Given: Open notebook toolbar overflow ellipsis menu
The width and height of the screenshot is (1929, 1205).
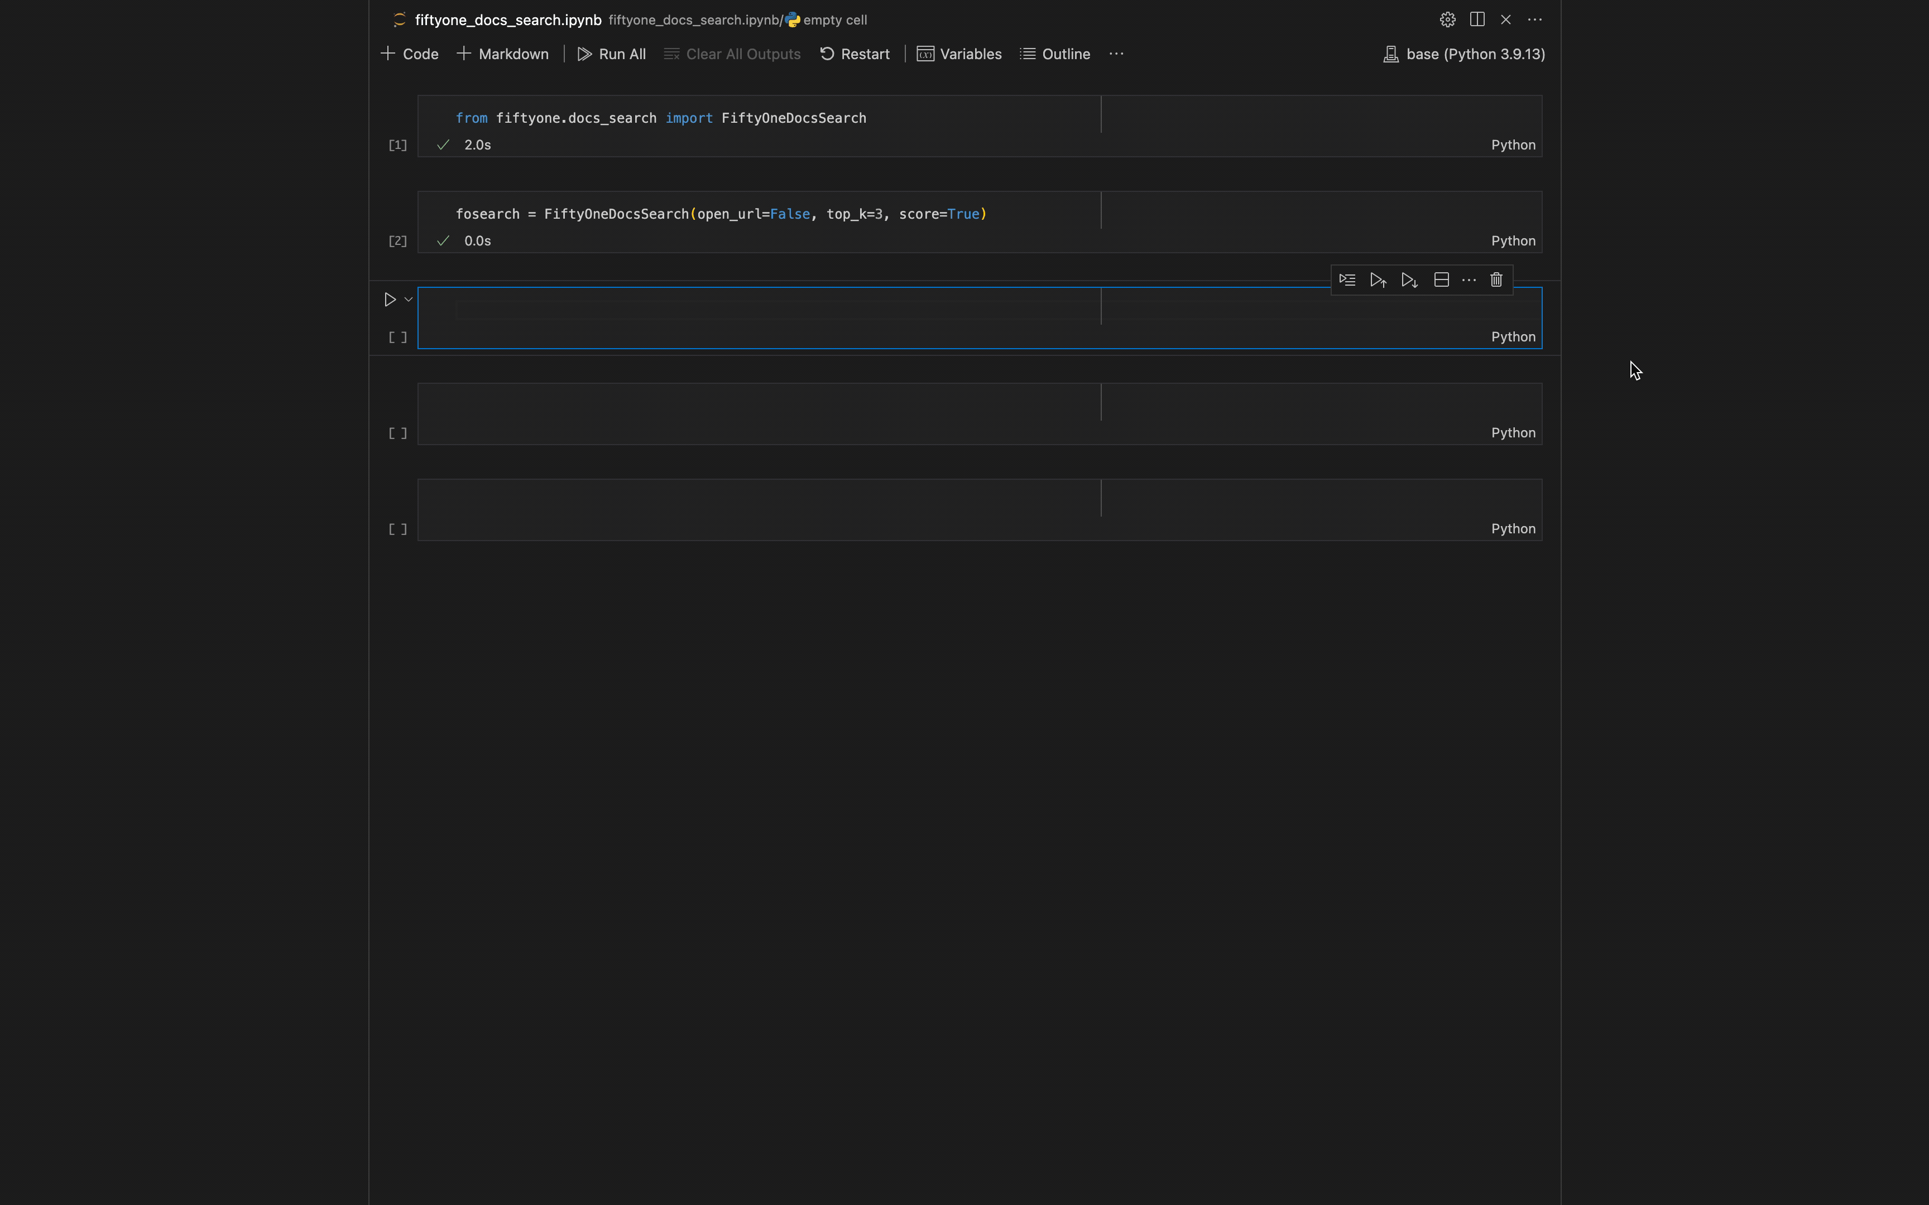Looking at the screenshot, I should click(1116, 54).
